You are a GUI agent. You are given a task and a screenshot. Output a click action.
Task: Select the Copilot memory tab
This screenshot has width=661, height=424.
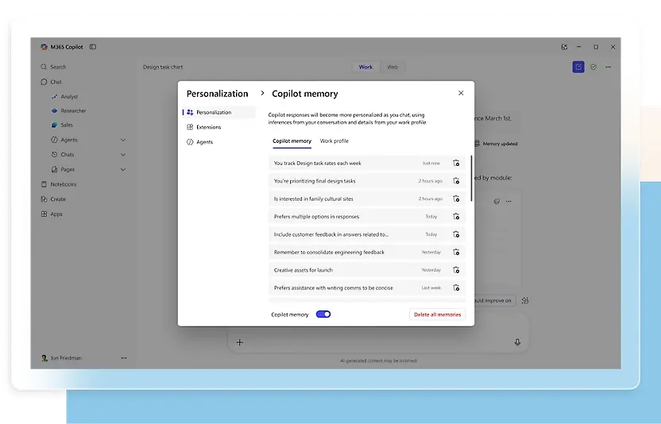[292, 141]
